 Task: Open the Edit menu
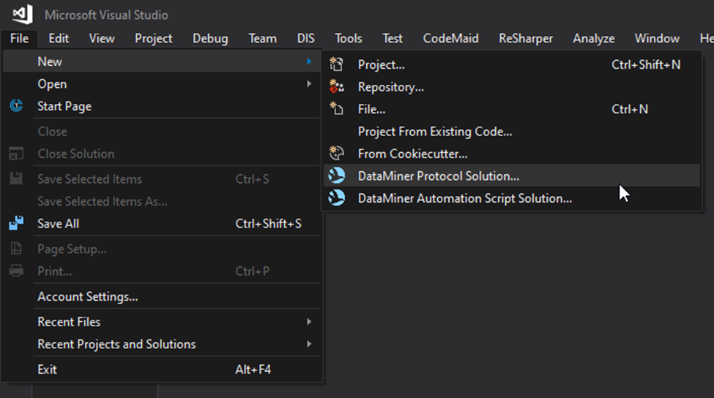point(59,38)
